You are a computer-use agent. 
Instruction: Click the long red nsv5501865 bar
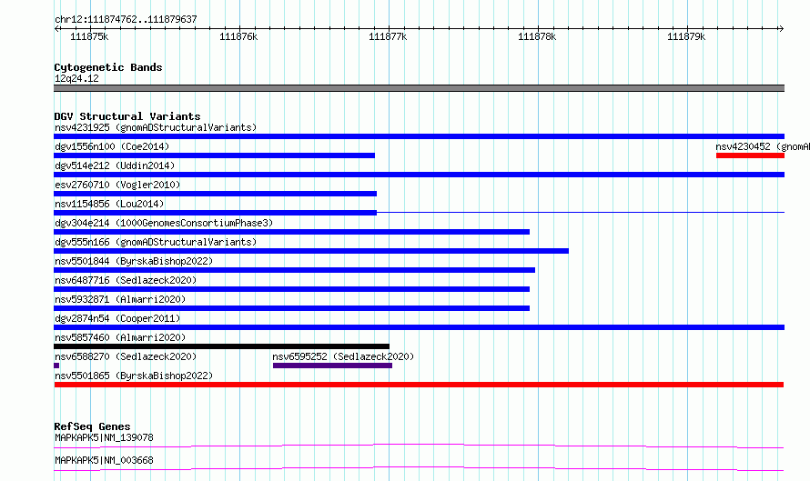click(x=419, y=385)
